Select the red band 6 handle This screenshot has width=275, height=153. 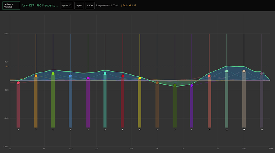click(123, 76)
